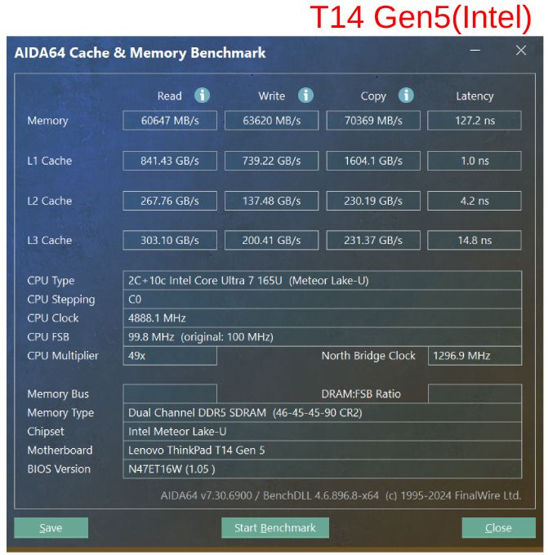Select L1 Cache read 841.43 GB/s

click(170, 161)
